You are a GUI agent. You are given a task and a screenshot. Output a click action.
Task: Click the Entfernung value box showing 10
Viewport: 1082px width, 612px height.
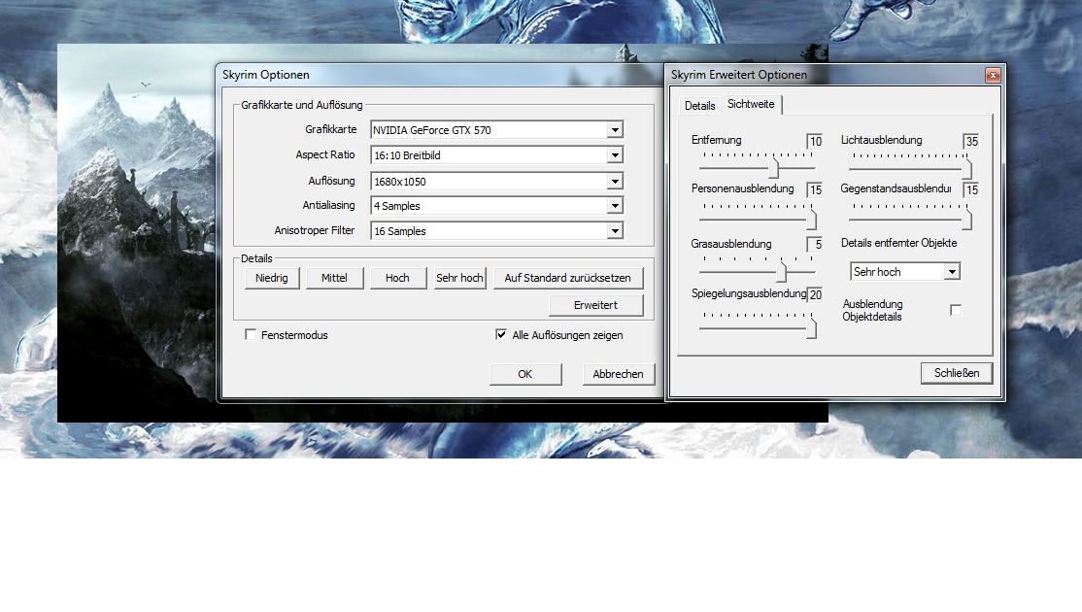click(814, 142)
